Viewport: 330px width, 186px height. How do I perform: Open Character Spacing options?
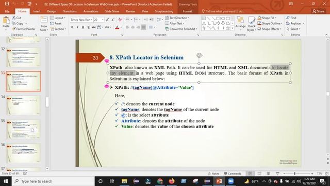100,27
